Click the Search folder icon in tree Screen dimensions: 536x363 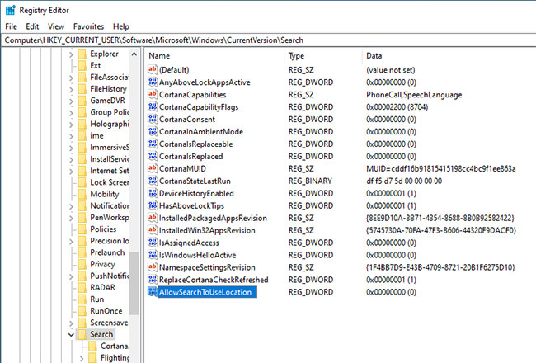[x=82, y=334]
